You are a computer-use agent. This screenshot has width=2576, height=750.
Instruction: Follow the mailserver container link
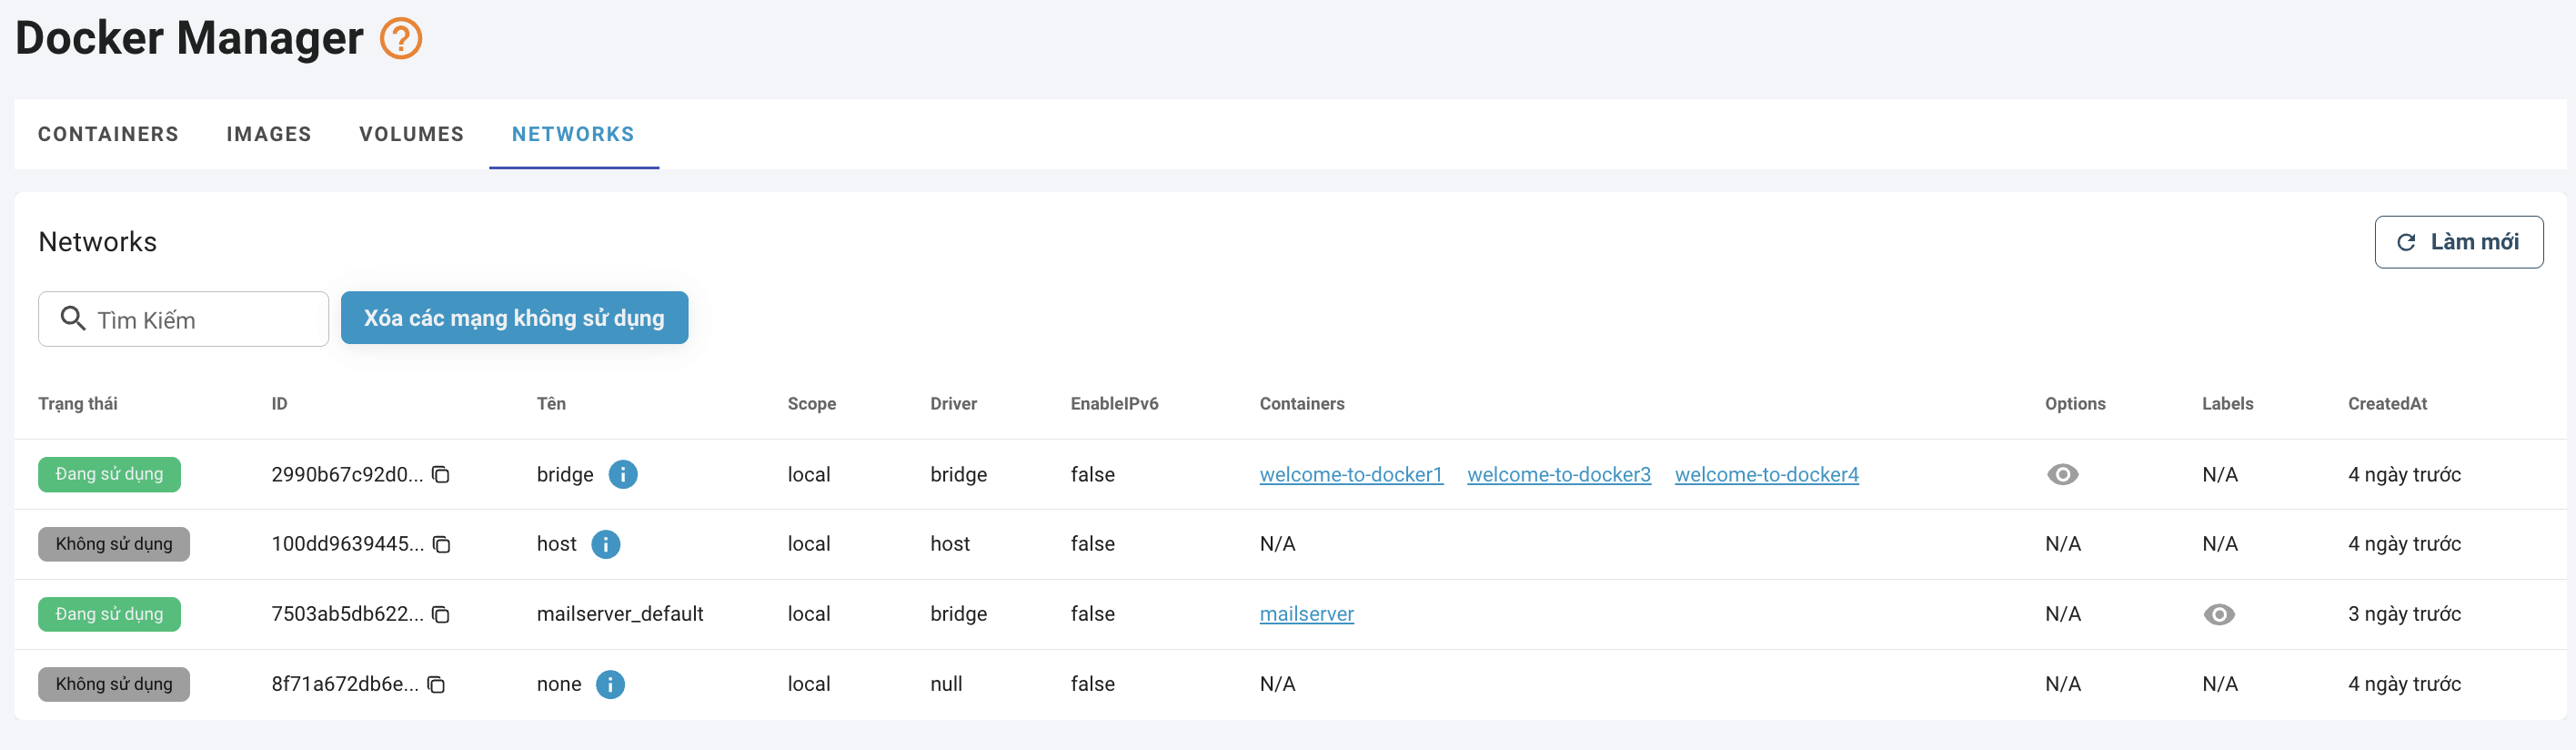[x=1306, y=614]
